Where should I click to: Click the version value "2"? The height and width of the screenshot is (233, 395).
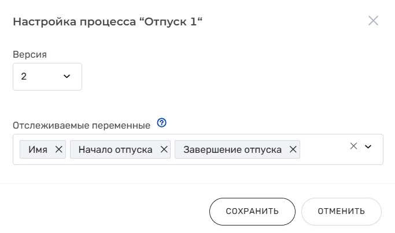pyautogui.click(x=24, y=76)
